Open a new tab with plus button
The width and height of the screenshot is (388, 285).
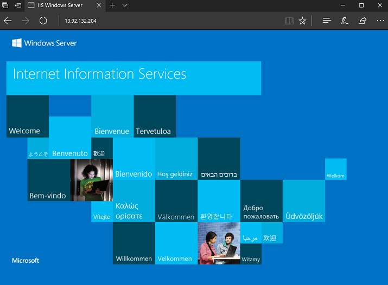112,5
